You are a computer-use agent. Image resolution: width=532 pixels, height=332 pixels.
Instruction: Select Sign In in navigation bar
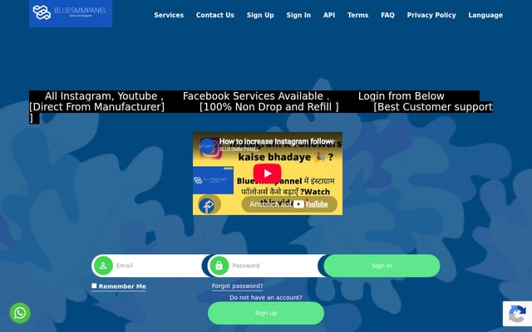click(x=298, y=15)
